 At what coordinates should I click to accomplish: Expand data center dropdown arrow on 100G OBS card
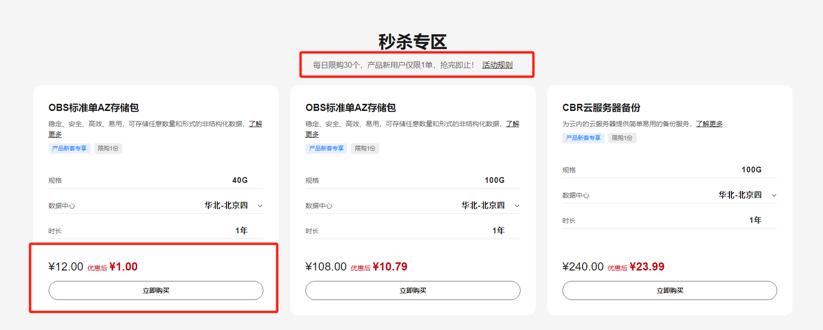tap(517, 206)
